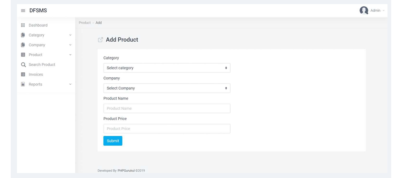397x178 pixels.
Task: Open Reports sidebar menu
Action: [36, 84]
